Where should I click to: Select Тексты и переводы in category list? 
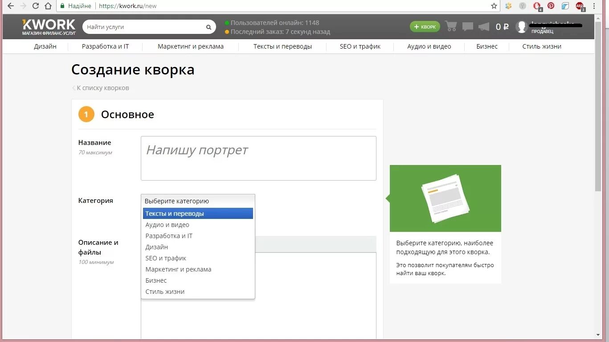point(198,214)
